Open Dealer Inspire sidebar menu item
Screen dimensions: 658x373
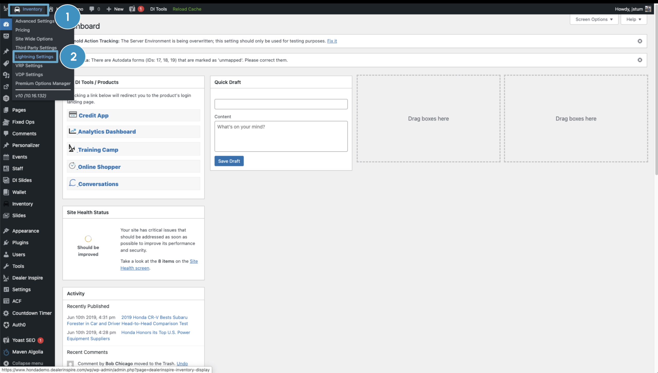click(28, 278)
